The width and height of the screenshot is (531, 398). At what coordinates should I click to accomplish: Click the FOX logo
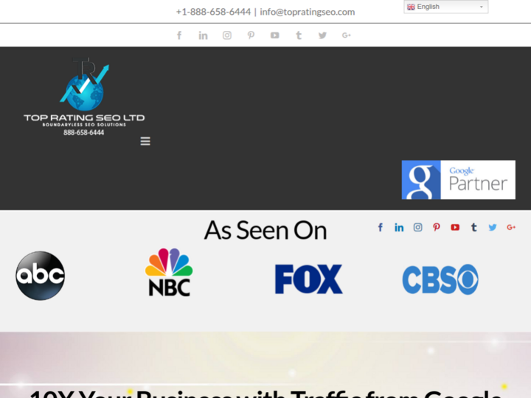coord(308,279)
